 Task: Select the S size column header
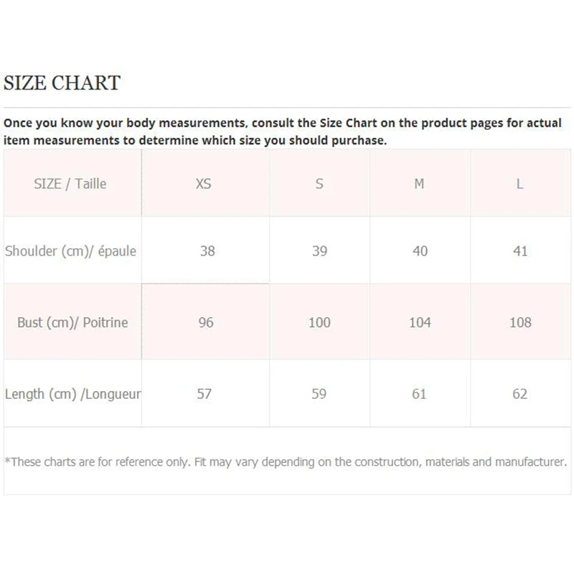coord(319,184)
